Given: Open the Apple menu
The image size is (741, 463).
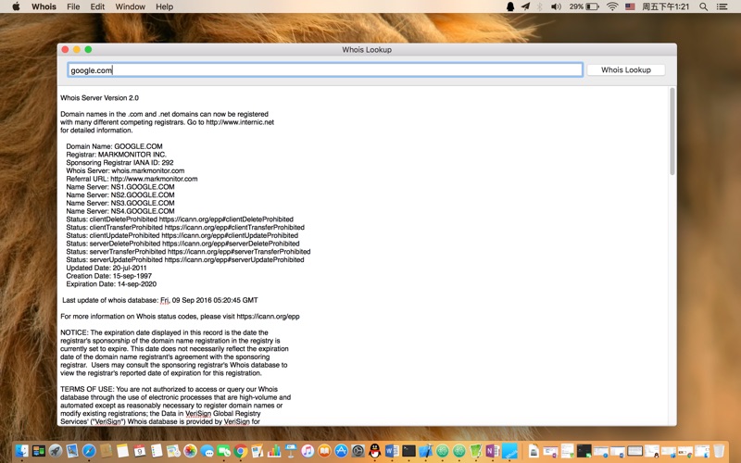Looking at the screenshot, I should tap(16, 6).
